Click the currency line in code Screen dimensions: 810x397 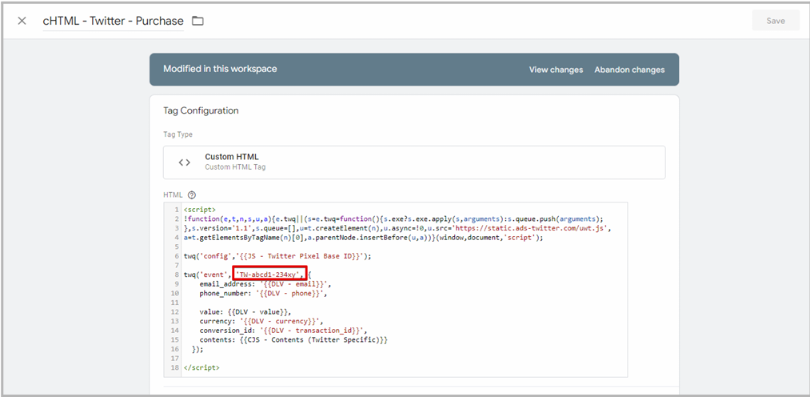pos(262,321)
